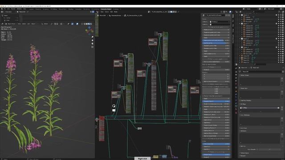Toggle viewport gizmos visibility
The height and width of the screenshot is (160, 285).
(72, 24)
